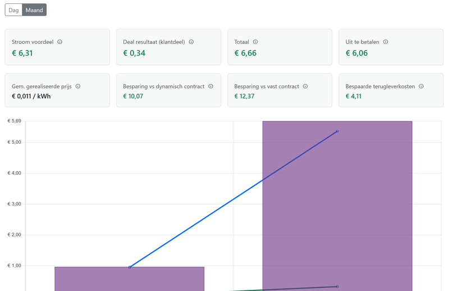Select the Maand view toggle
The width and height of the screenshot is (449, 291).
click(x=34, y=10)
